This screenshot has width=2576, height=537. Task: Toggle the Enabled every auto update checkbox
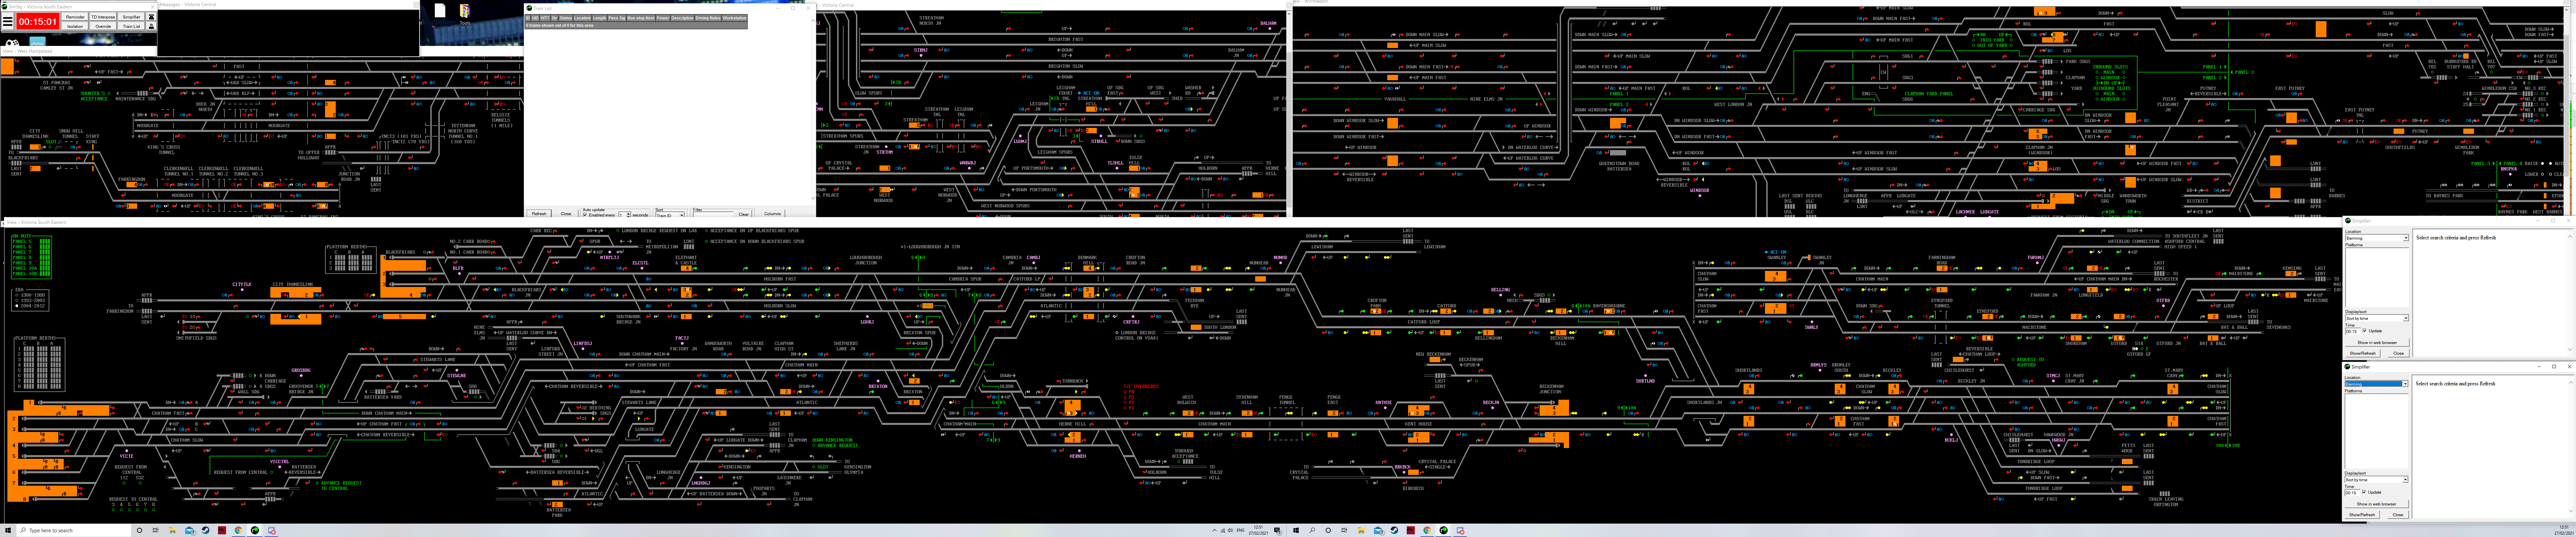coord(585,215)
